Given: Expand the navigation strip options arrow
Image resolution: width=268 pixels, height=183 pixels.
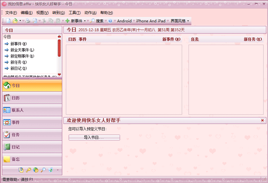Looking at the screenshot, I should pos(58,170).
